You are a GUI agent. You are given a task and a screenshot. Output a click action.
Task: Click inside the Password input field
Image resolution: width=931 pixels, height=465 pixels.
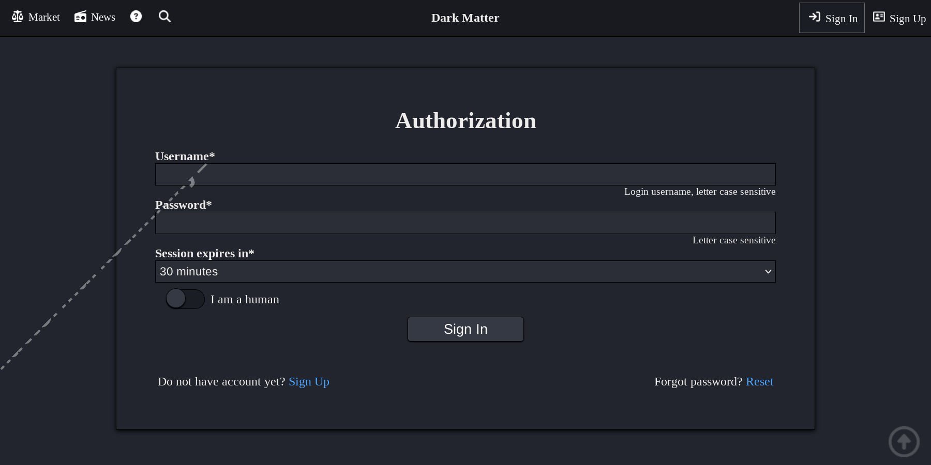(x=465, y=223)
